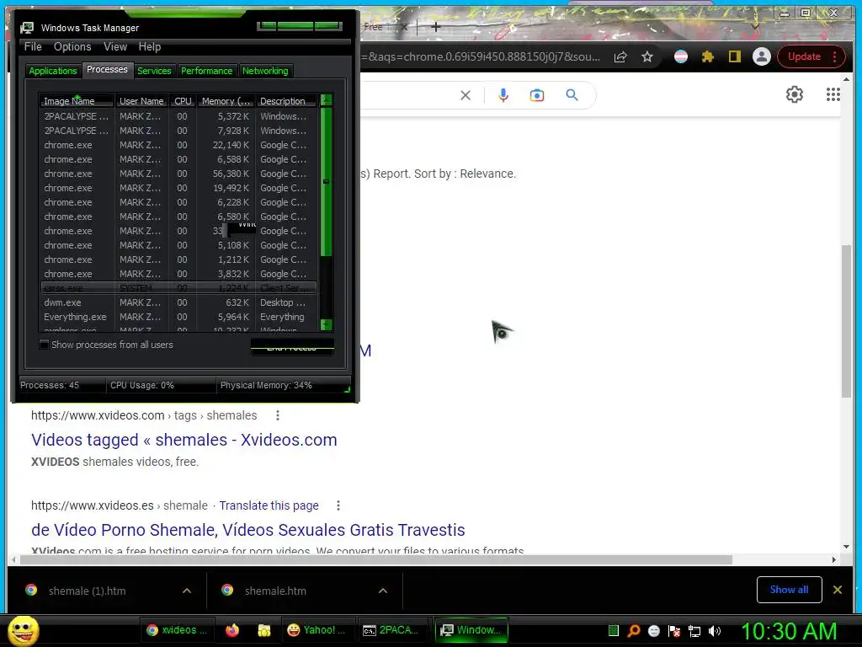This screenshot has width=862, height=647.
Task: Switch to the Networking tab
Action: [265, 71]
